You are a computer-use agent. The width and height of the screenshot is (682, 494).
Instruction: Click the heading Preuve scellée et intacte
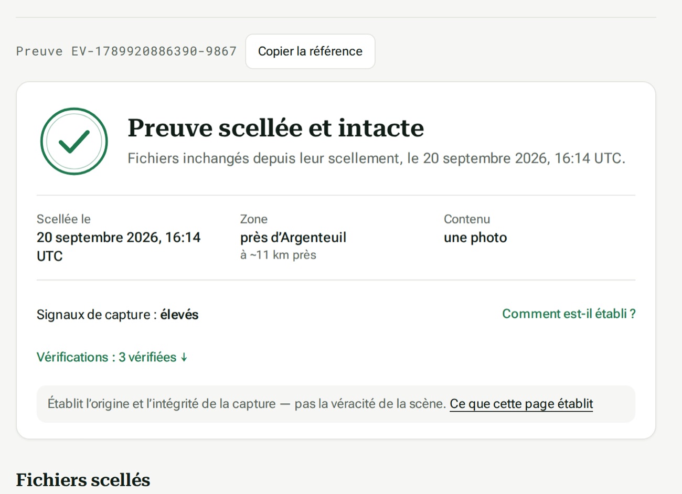276,128
